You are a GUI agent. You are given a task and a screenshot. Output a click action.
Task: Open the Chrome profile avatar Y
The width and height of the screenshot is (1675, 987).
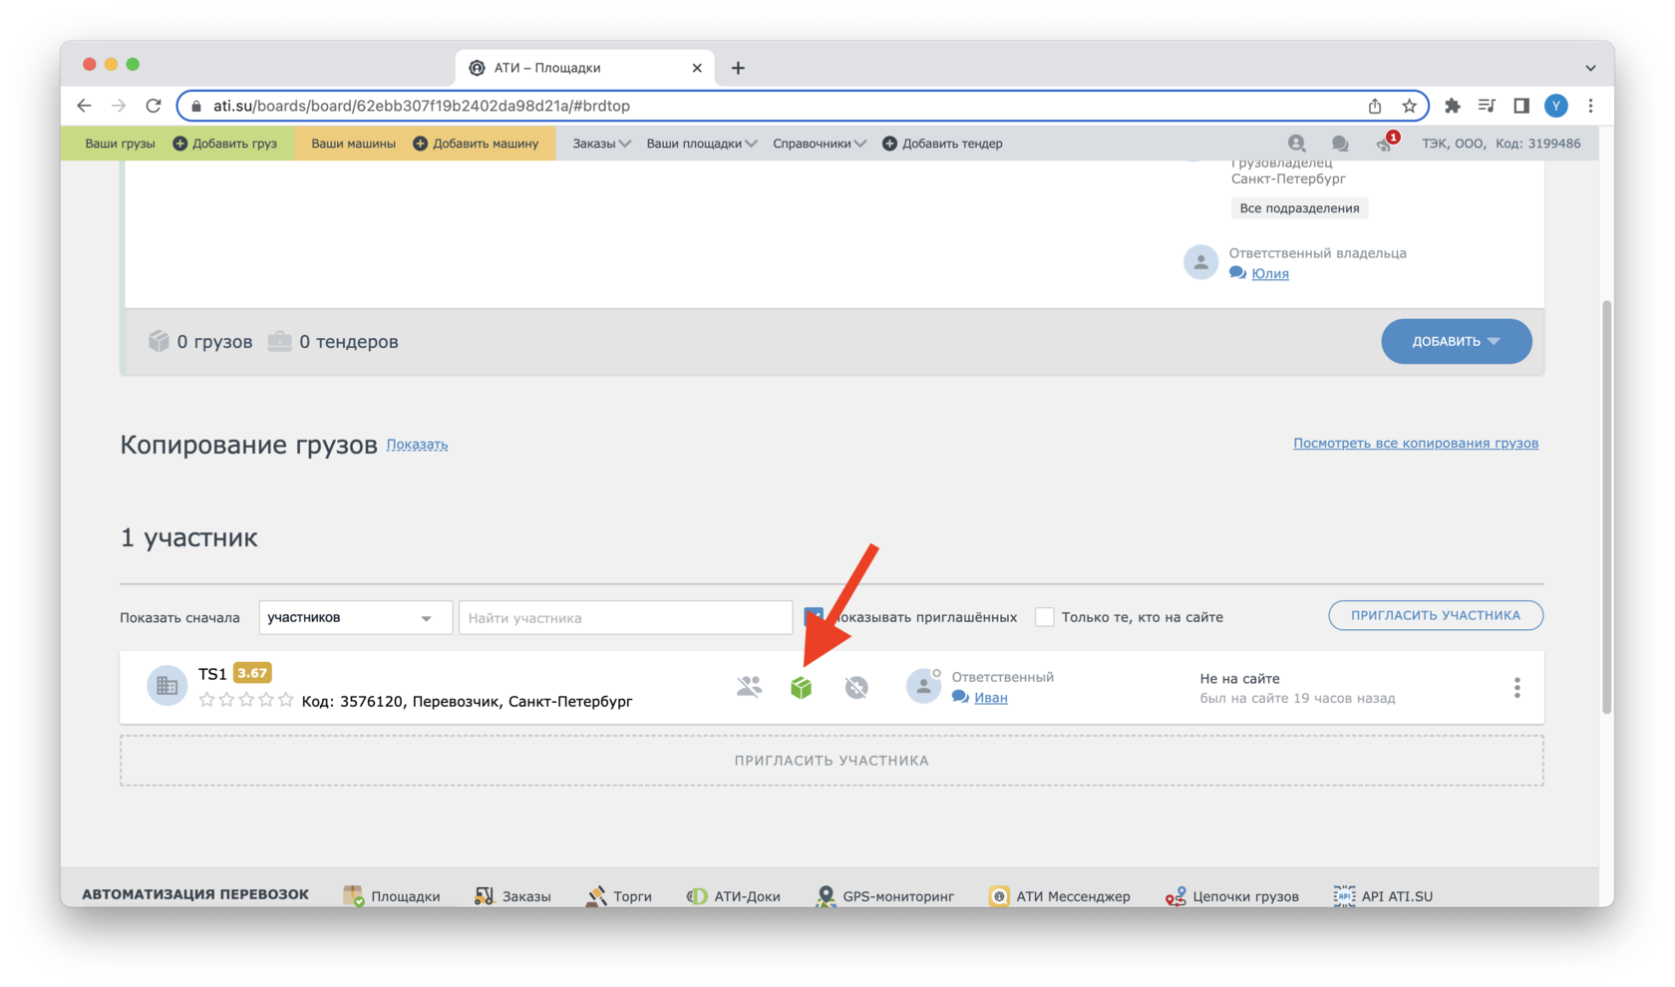pos(1555,106)
